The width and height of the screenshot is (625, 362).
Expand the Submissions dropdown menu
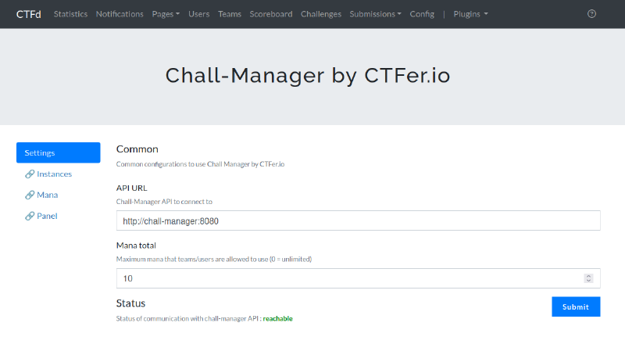click(x=376, y=14)
